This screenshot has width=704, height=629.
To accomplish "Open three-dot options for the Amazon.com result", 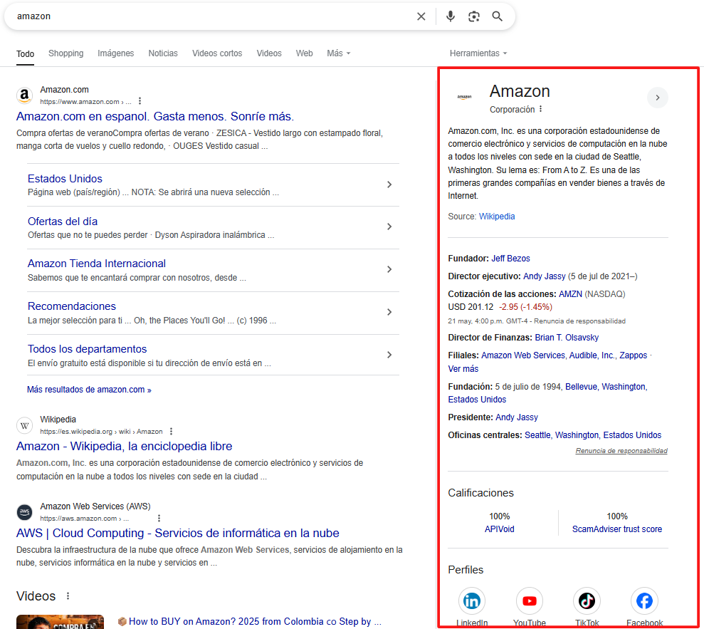I will 140,101.
